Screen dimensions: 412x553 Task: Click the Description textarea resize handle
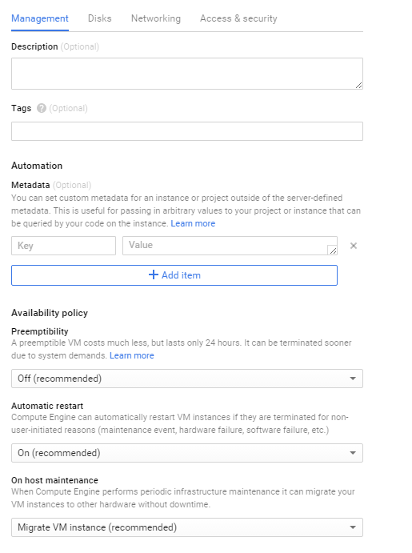point(358,85)
